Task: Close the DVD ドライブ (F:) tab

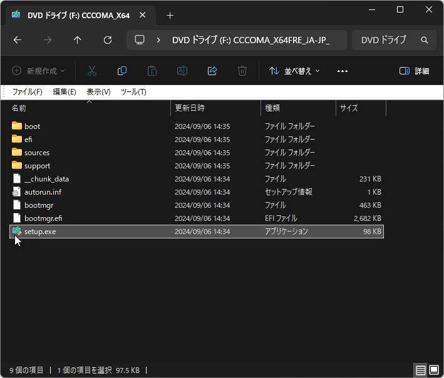Action: coord(143,15)
